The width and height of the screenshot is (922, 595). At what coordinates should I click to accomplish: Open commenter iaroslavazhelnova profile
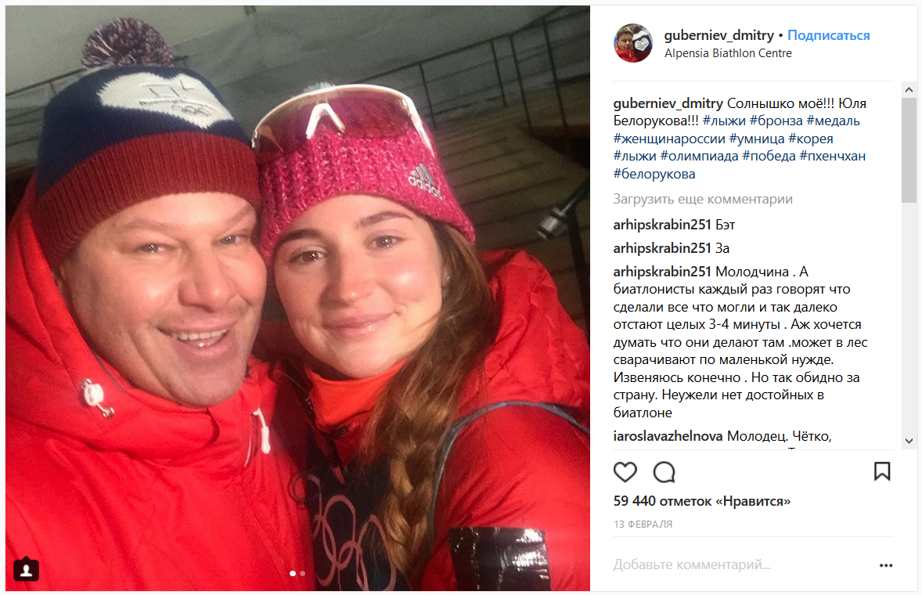pos(668,436)
